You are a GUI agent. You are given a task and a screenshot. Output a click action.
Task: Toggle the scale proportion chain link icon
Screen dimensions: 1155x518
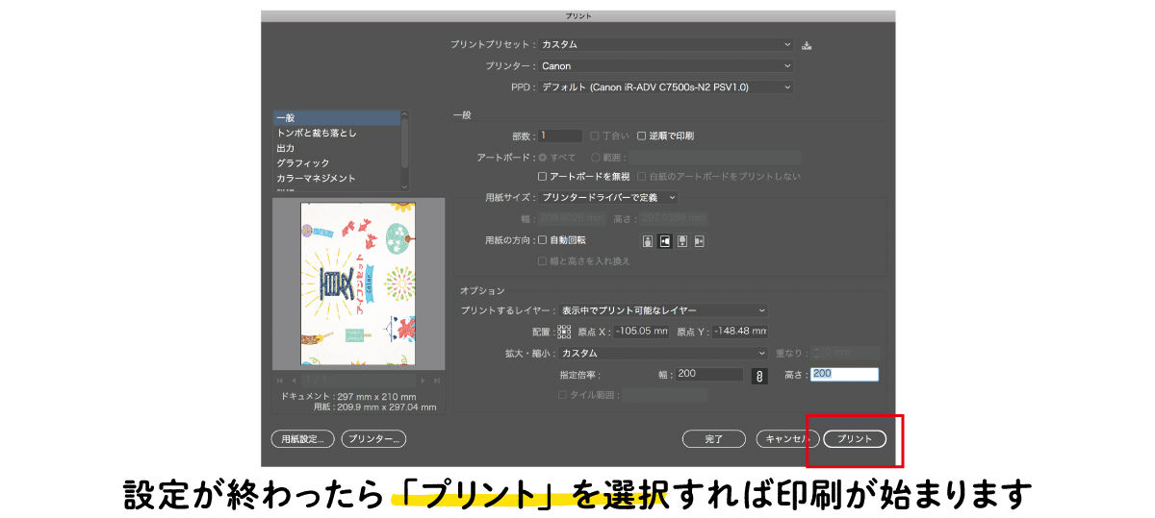758,376
